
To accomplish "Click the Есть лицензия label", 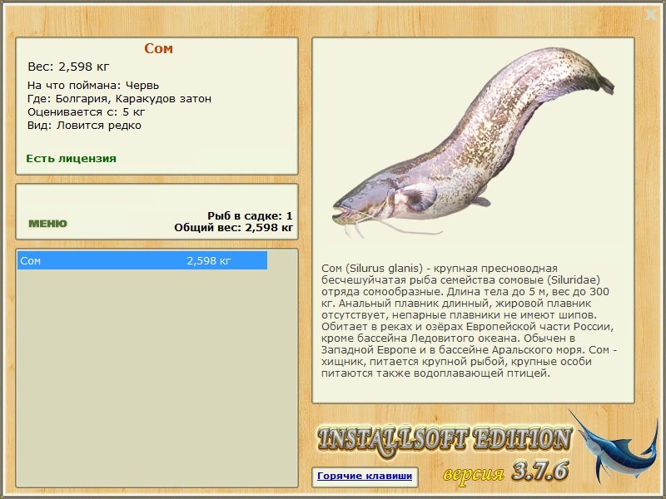I will pyautogui.click(x=71, y=159).
